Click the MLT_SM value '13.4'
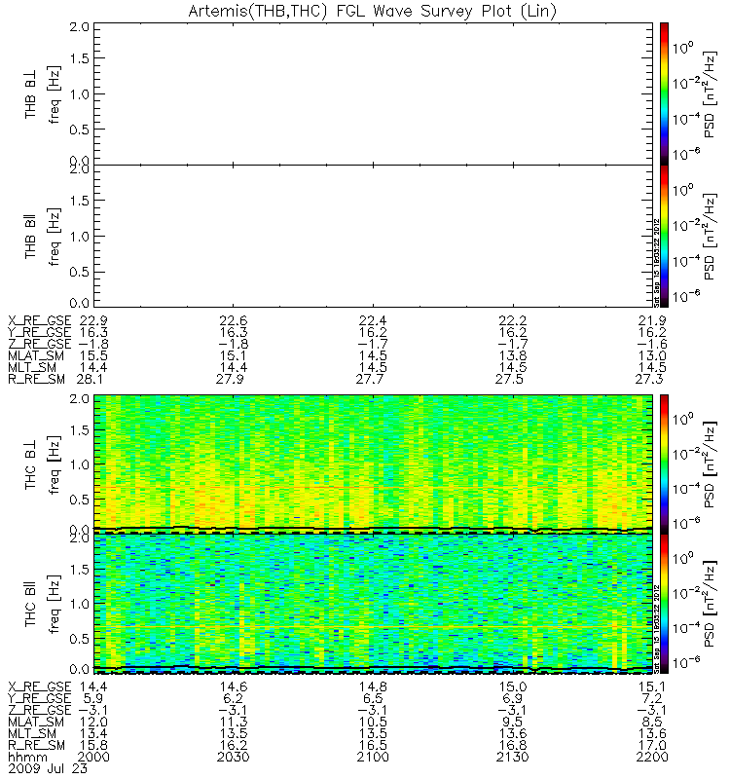 coord(93,734)
